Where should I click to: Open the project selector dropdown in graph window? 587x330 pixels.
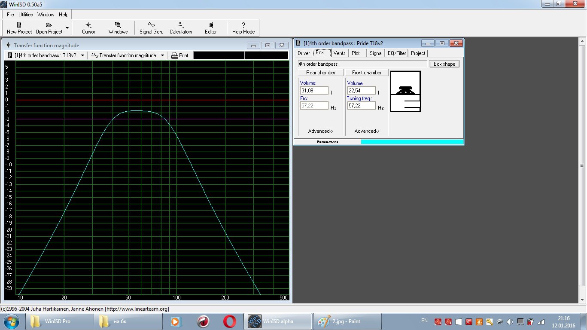(x=82, y=55)
